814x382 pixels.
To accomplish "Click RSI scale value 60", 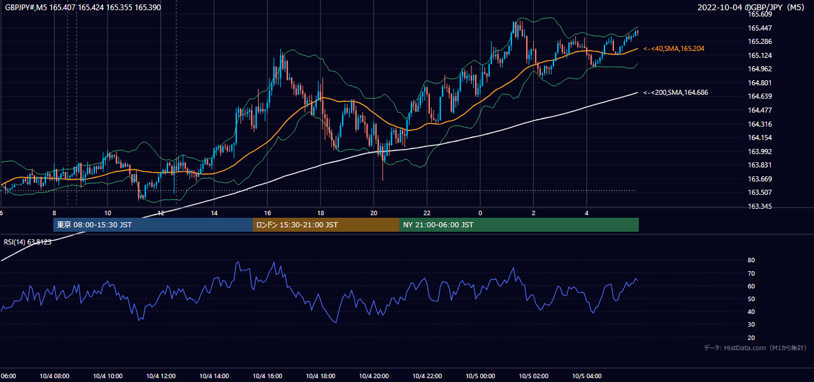I will click(751, 286).
